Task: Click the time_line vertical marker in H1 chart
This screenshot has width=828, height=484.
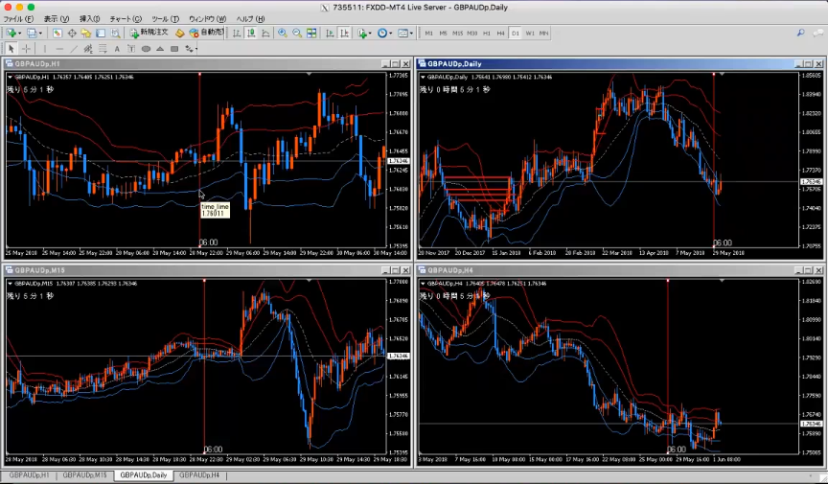Action: (199, 144)
